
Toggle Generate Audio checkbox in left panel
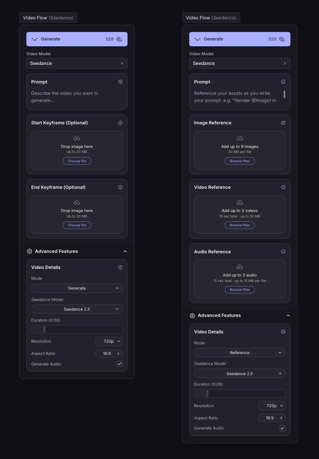click(x=120, y=364)
